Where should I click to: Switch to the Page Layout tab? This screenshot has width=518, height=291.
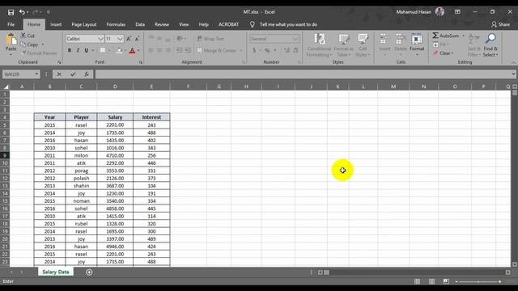(84, 24)
